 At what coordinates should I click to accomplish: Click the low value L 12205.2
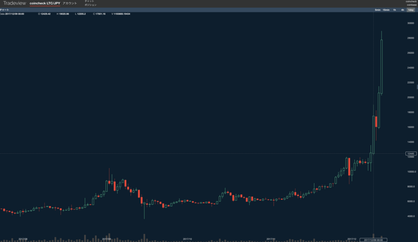(x=80, y=14)
